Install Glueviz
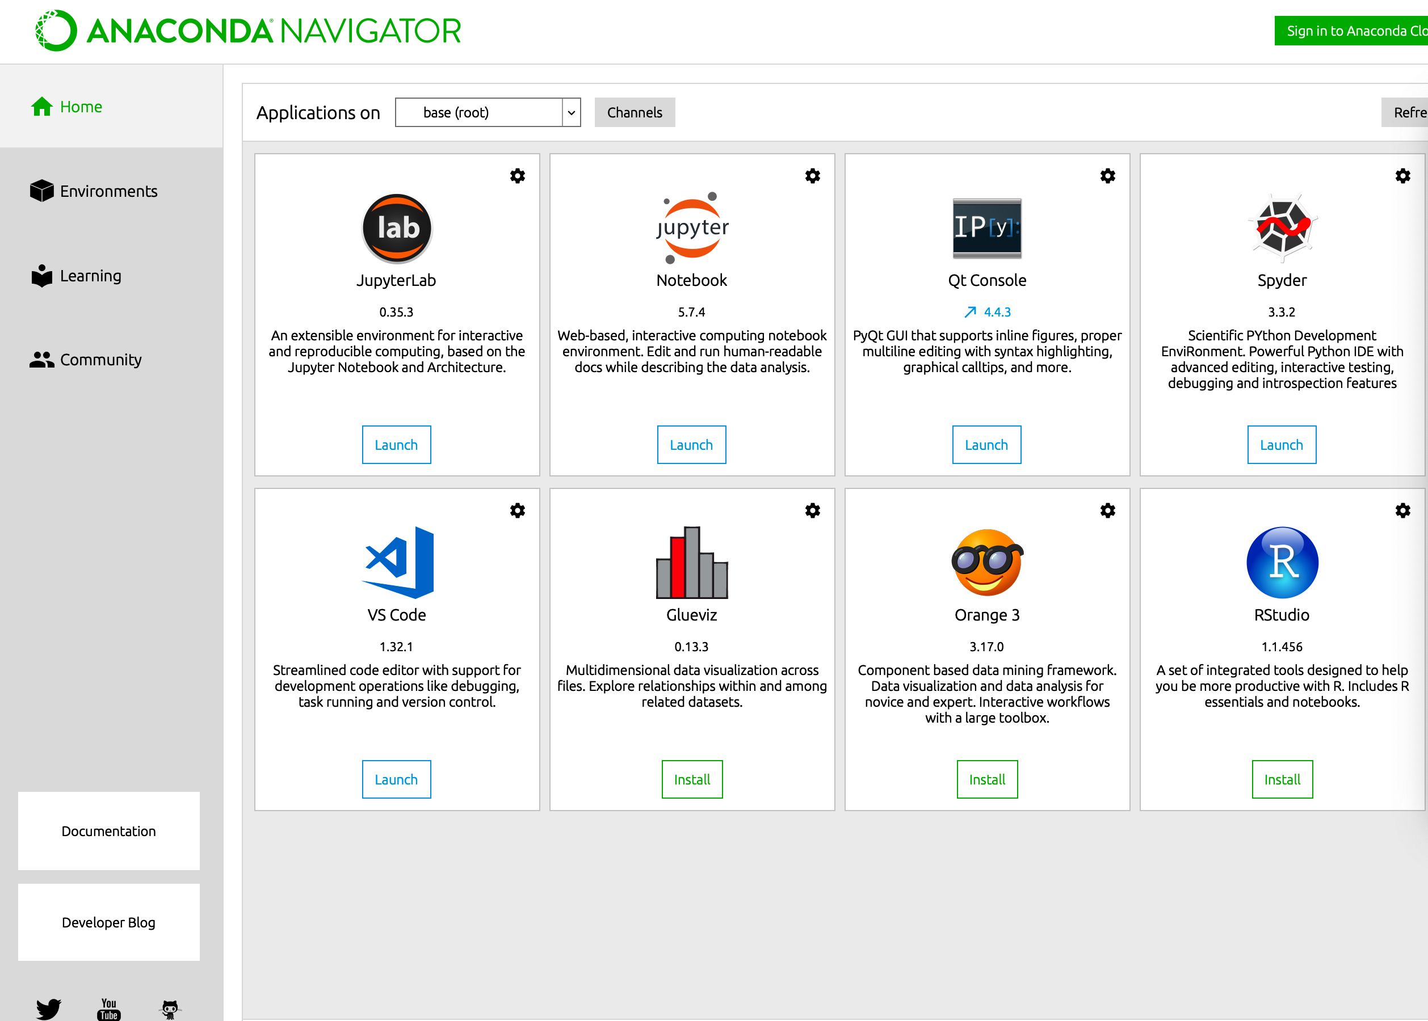The image size is (1428, 1021). click(692, 779)
